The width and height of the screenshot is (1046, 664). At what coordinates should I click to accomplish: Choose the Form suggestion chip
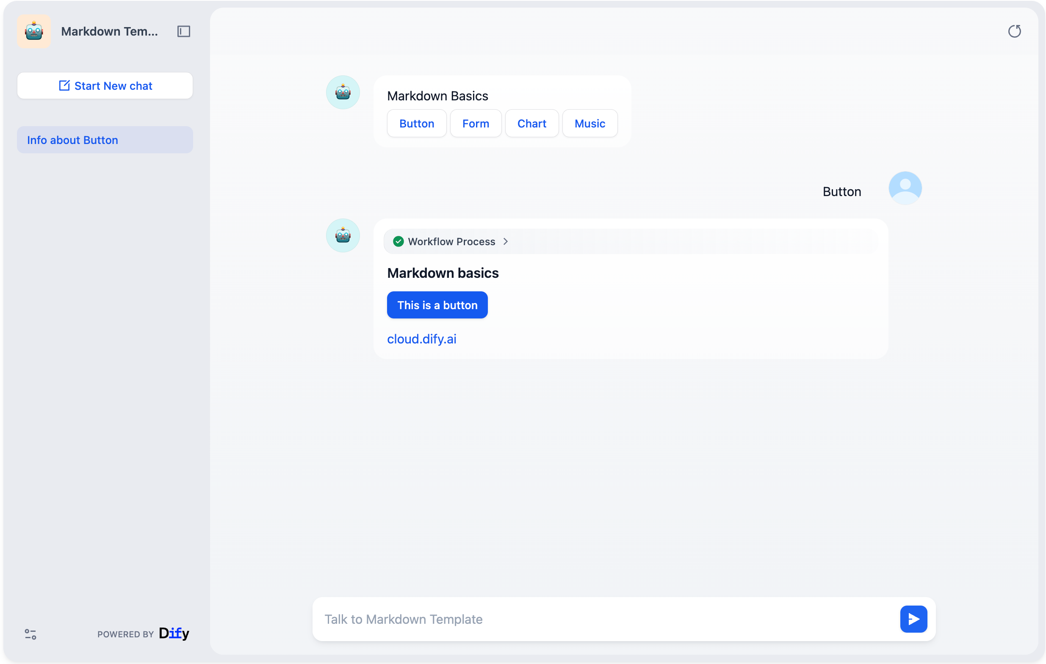475,123
